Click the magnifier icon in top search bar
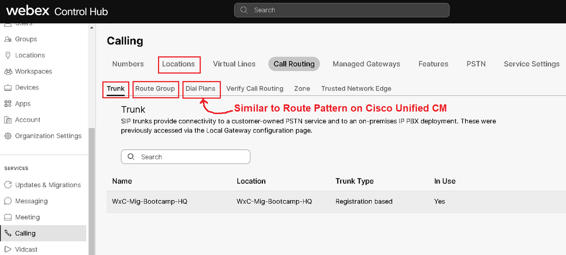This screenshot has width=566, height=255. (244, 10)
